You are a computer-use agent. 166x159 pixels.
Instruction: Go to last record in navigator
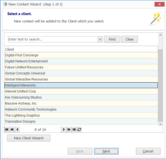pyautogui.click(x=74, y=129)
